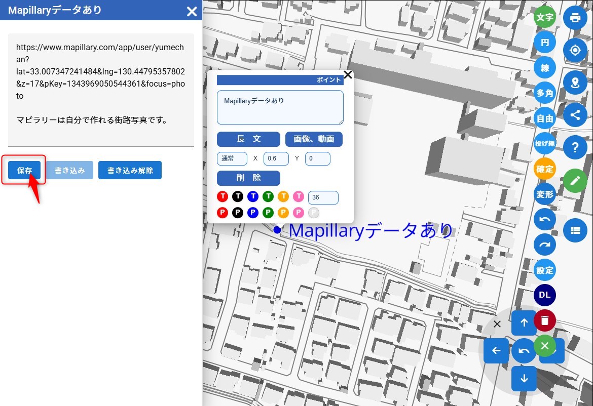Center map on current location icon
The width and height of the screenshot is (593, 406).
click(x=575, y=50)
